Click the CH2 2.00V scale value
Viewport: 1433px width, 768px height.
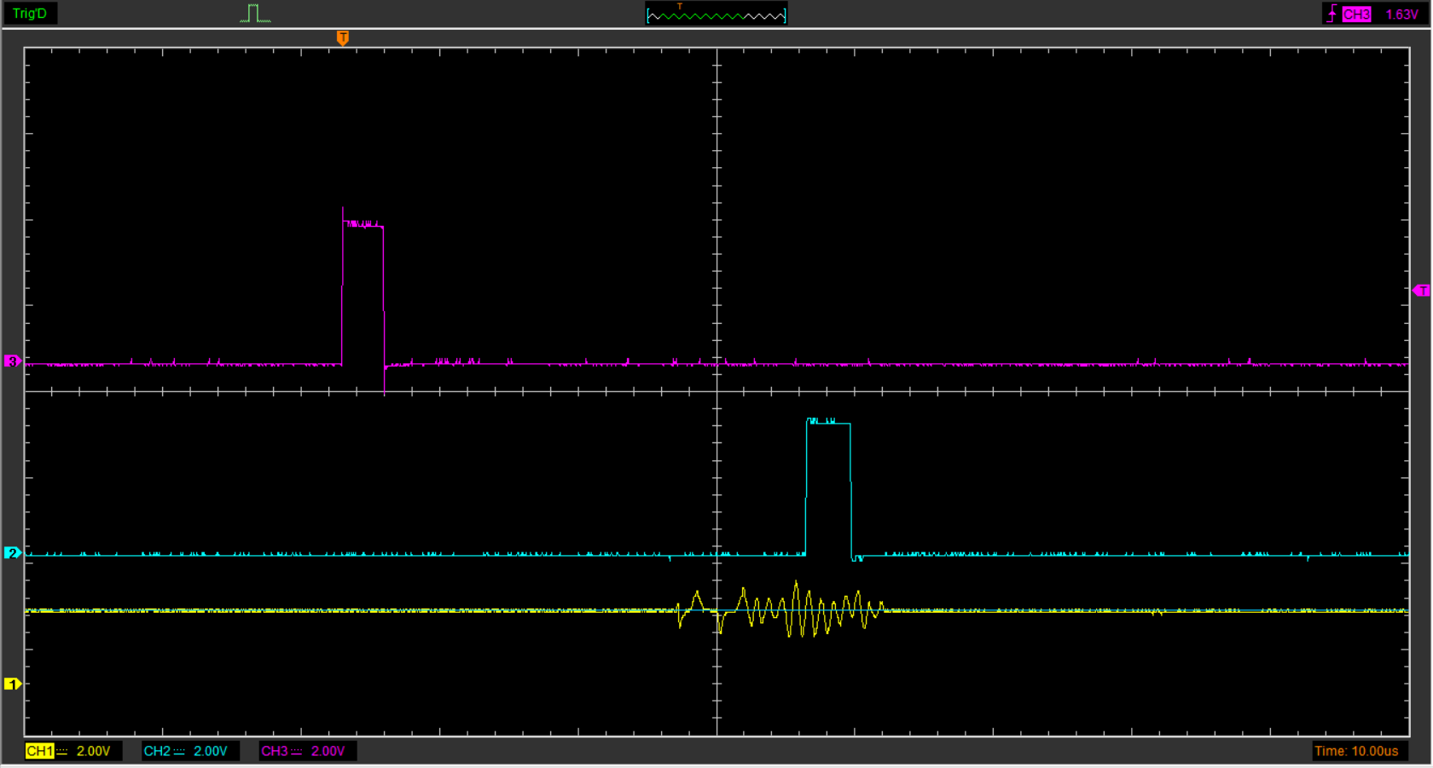point(210,751)
